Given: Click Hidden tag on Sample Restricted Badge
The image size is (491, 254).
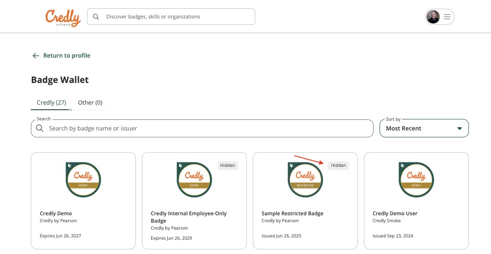Looking at the screenshot, I should pyautogui.click(x=339, y=165).
